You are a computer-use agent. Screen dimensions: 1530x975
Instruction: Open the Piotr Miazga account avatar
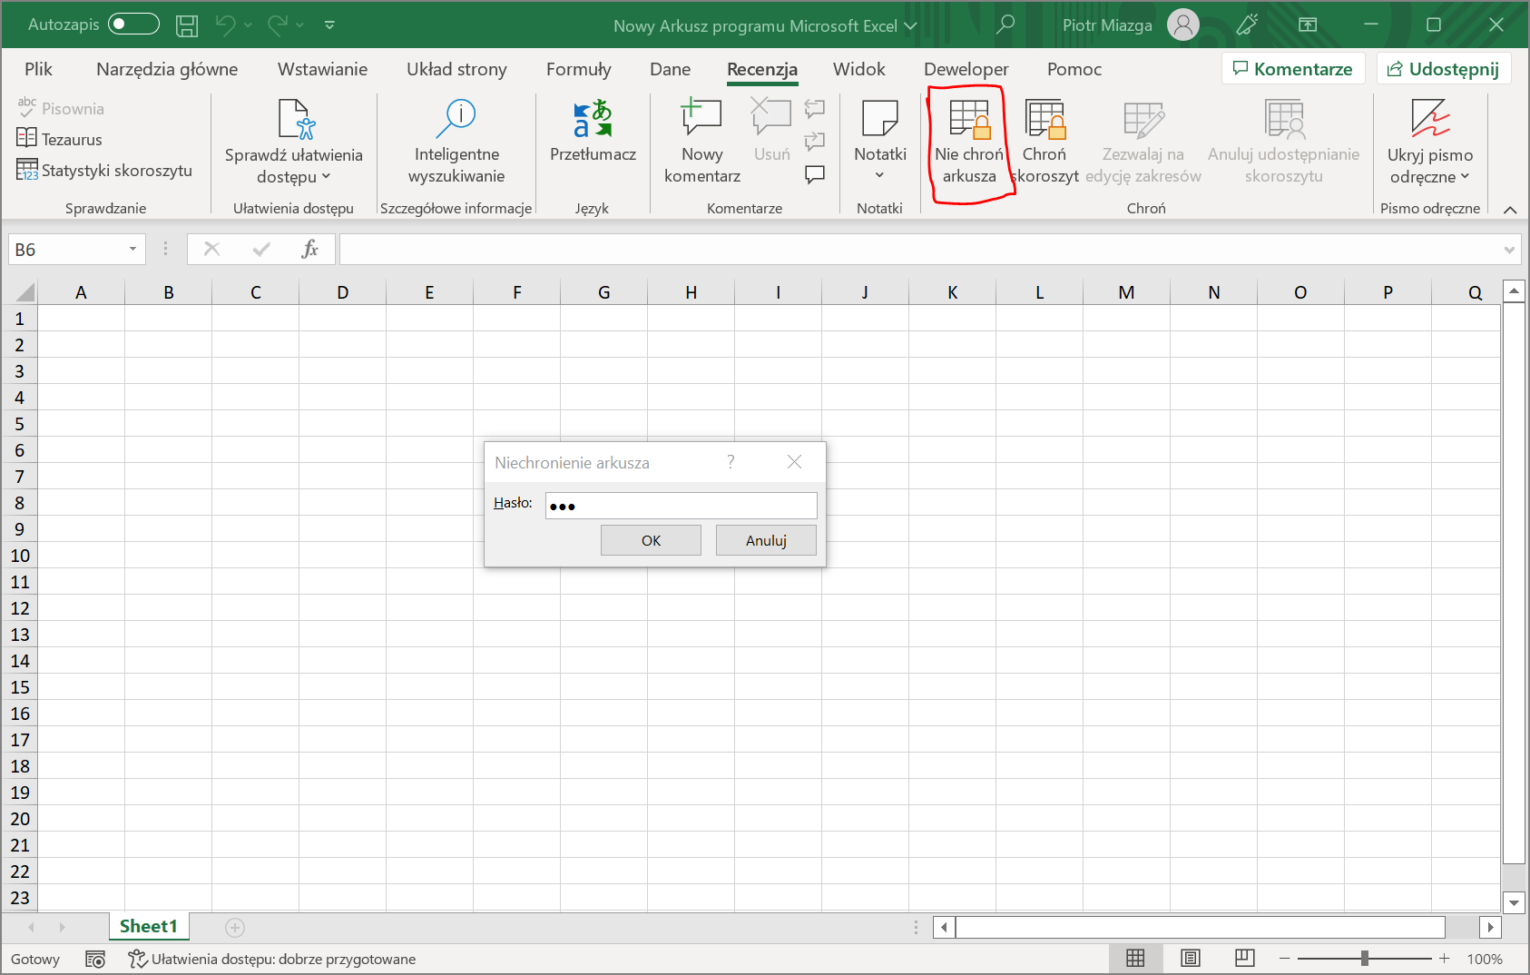1182,25
